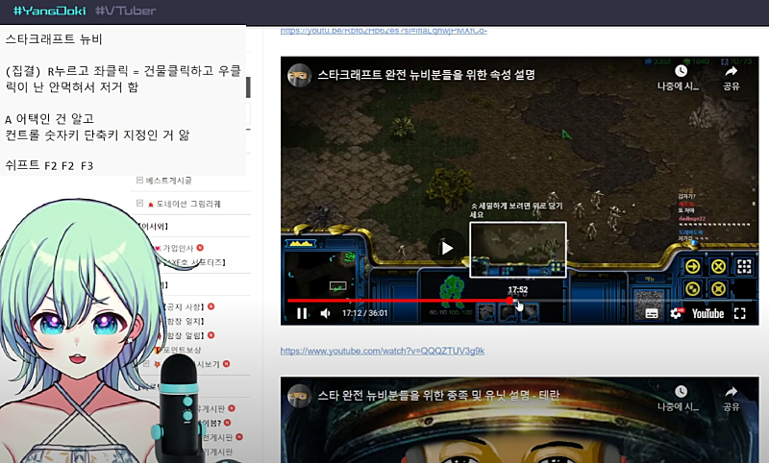Open the 가입인사 board
This screenshot has height=463, width=769.
click(178, 249)
